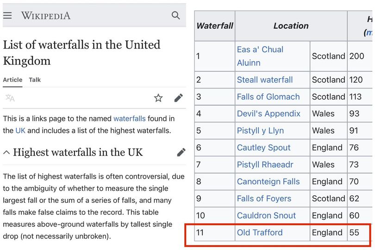
Task: Open the language translation icon
Action: [10, 98]
